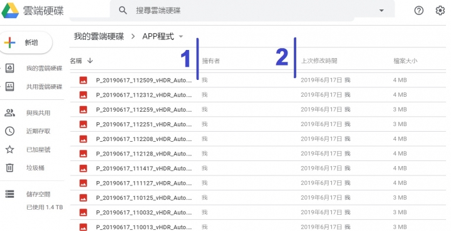Open the settings gear icon
Screen dimensions: 451x231
tap(440, 11)
